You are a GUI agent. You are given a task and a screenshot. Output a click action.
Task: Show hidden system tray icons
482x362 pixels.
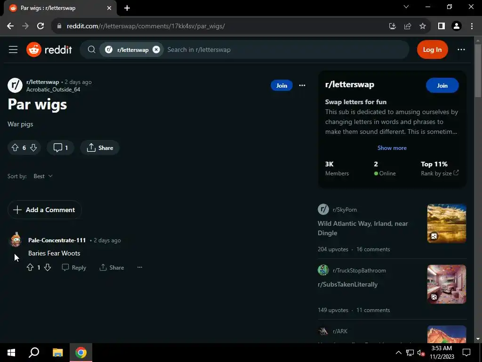click(x=398, y=353)
